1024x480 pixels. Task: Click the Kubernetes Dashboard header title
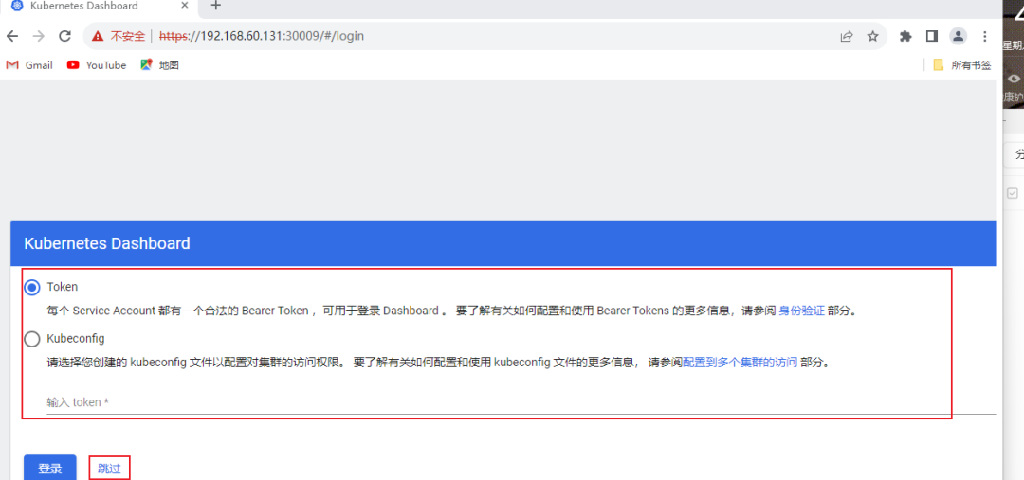point(107,244)
